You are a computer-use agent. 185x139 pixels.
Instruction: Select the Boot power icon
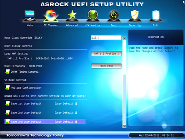click(x=114, y=16)
